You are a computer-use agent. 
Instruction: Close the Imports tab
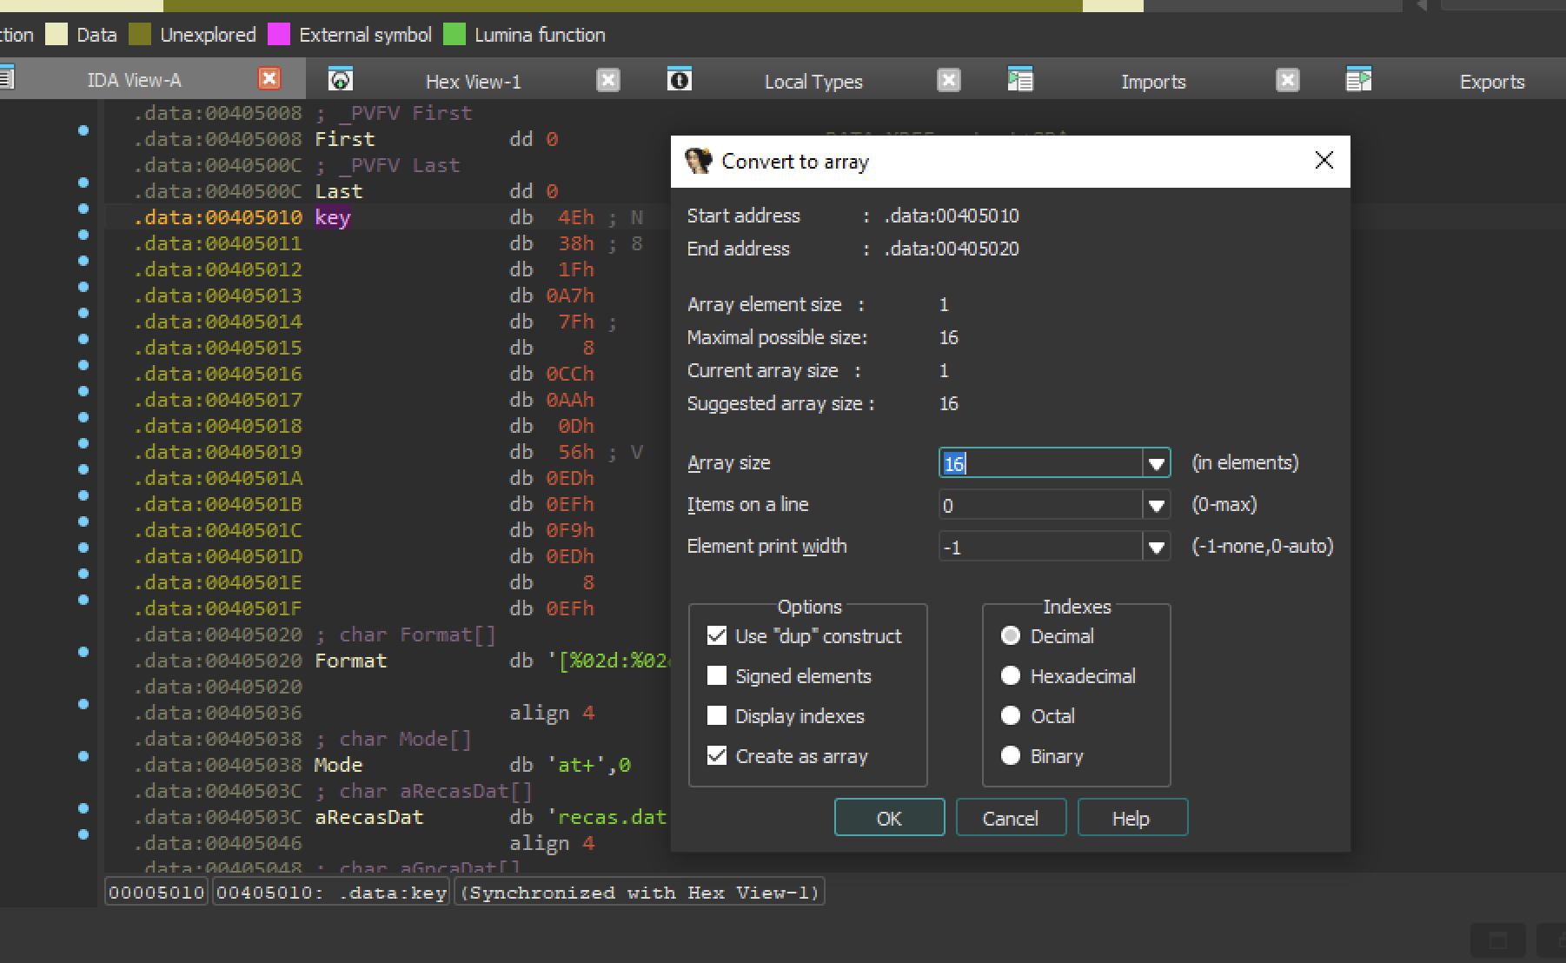[1287, 81]
